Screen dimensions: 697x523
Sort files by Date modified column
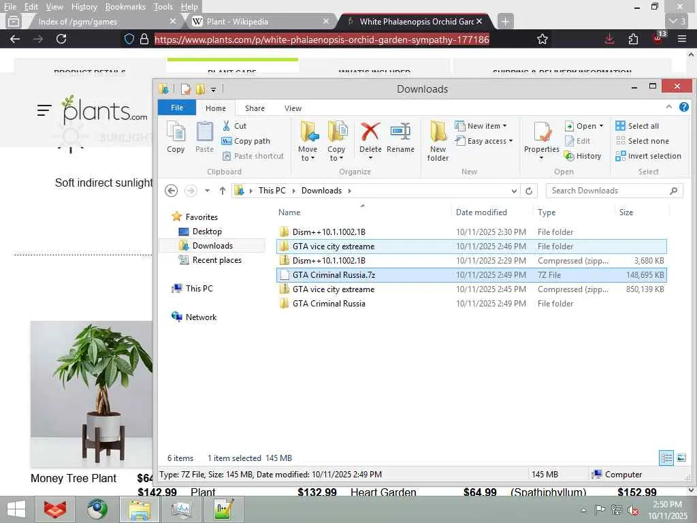[481, 212]
